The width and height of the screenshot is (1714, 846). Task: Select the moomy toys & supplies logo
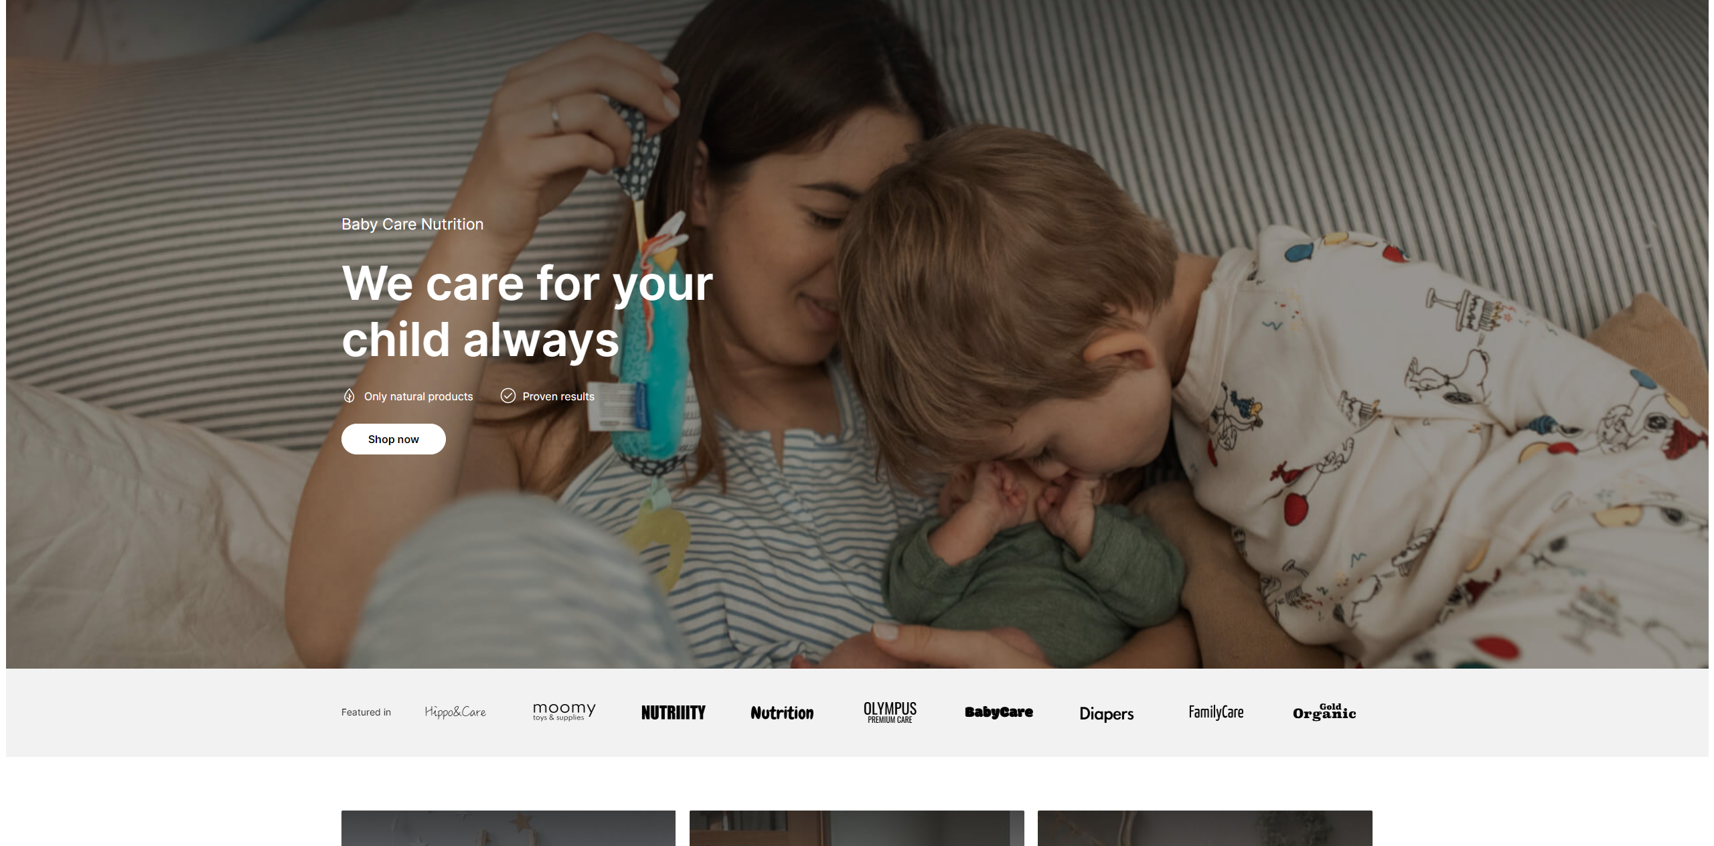click(564, 711)
